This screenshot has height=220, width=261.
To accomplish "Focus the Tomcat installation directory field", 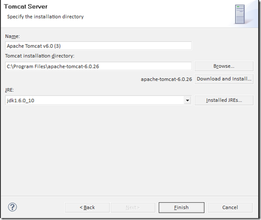I will [x=98, y=66].
